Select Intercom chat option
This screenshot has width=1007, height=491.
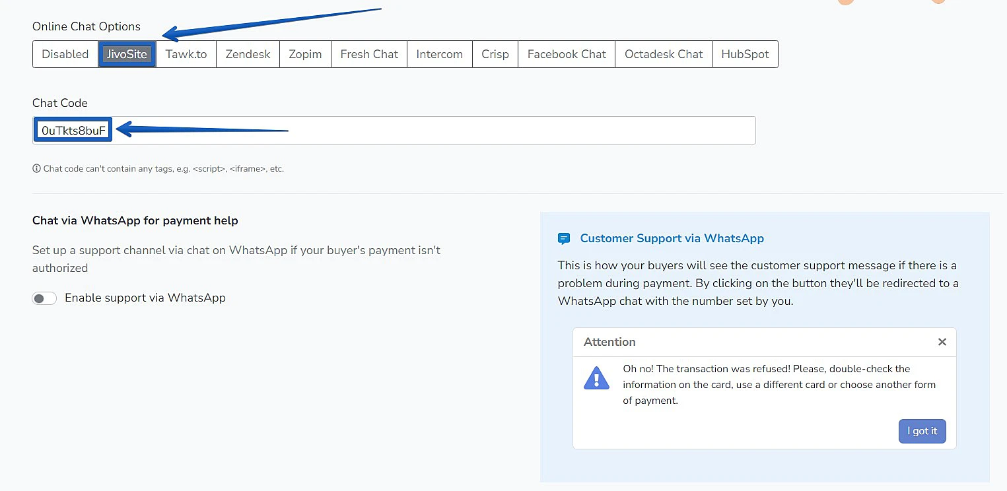click(439, 54)
